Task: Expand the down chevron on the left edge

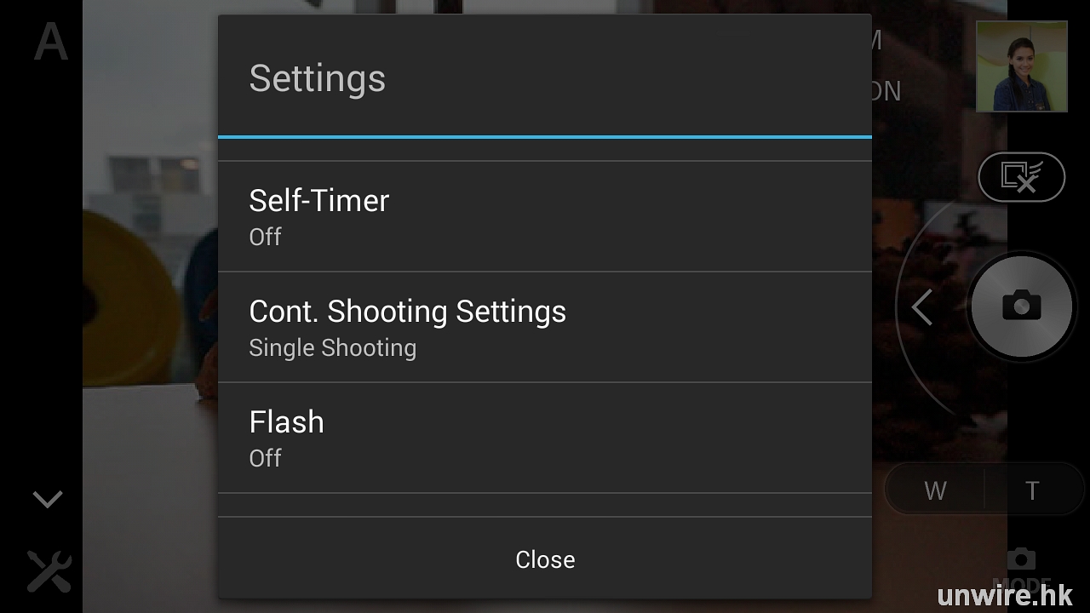Action: point(48,499)
